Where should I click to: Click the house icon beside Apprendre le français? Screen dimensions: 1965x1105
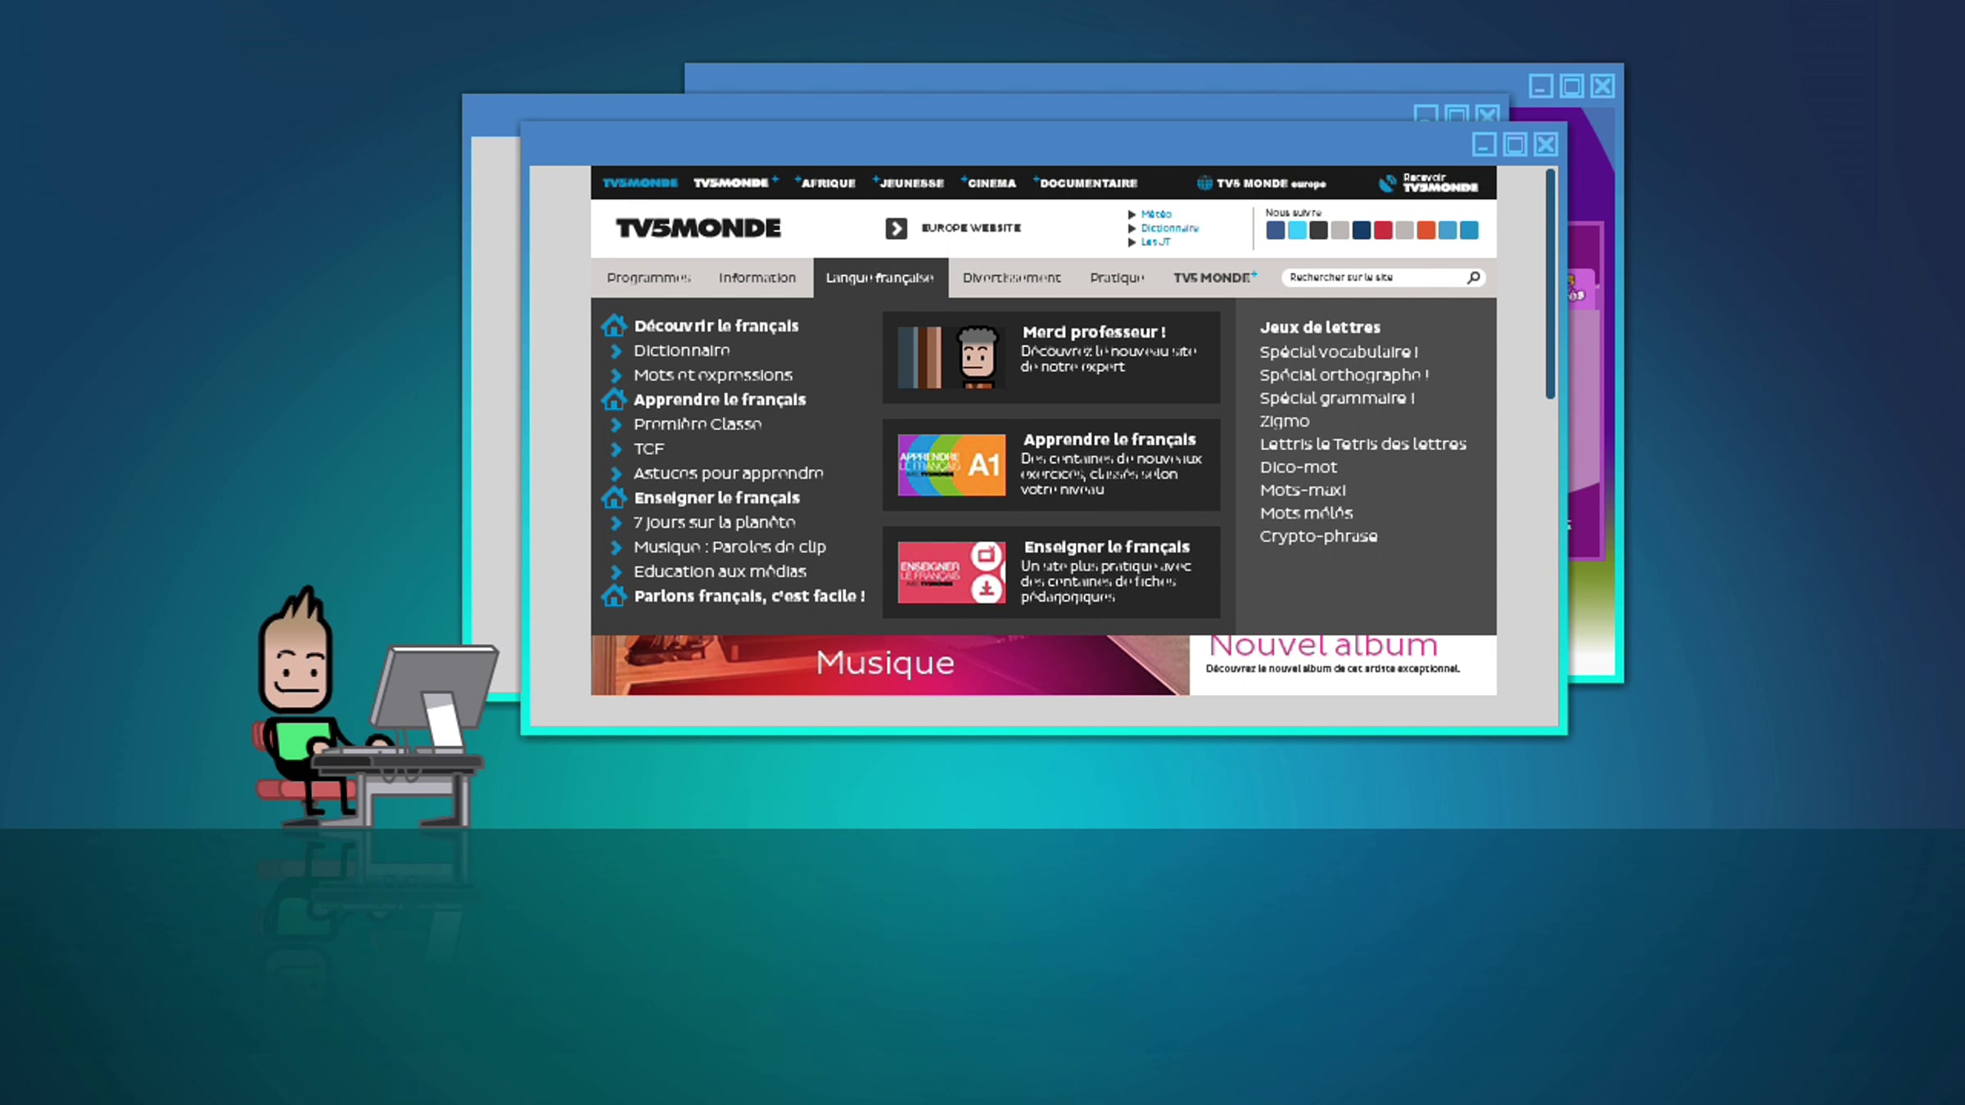pyautogui.click(x=613, y=399)
